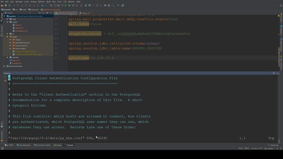Click the Terminal panel hide icon
This screenshot has height=159, width=283.
[278, 73]
